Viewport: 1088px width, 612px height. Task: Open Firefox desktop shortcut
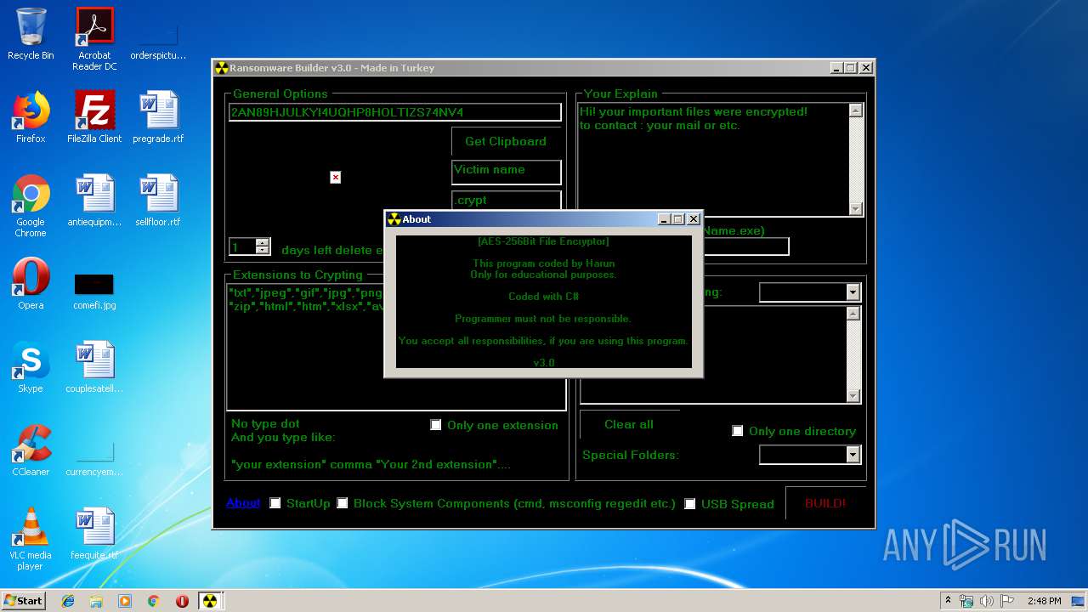31,117
